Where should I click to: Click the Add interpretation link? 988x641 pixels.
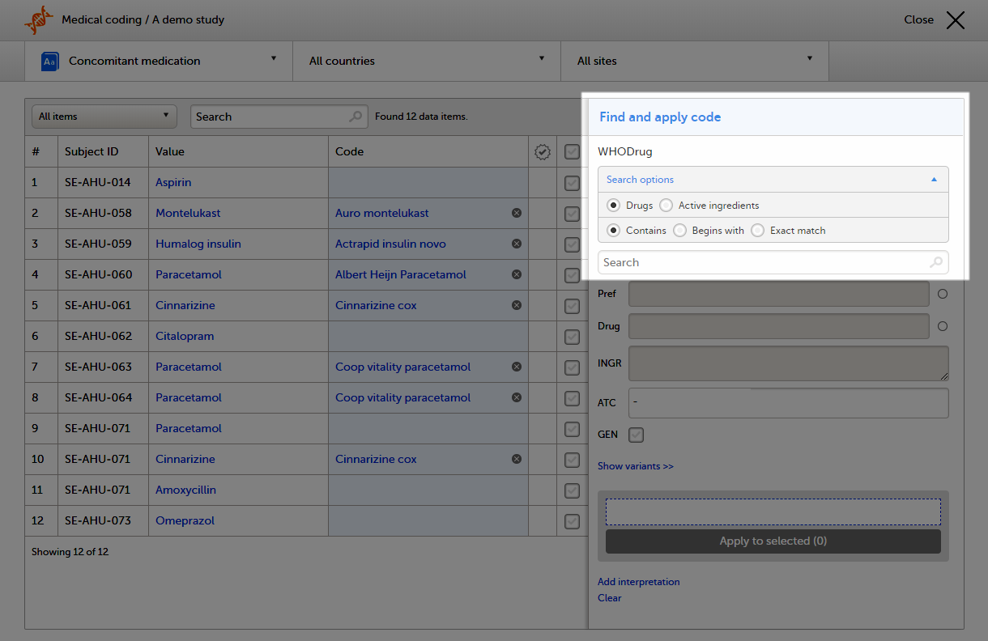(638, 582)
